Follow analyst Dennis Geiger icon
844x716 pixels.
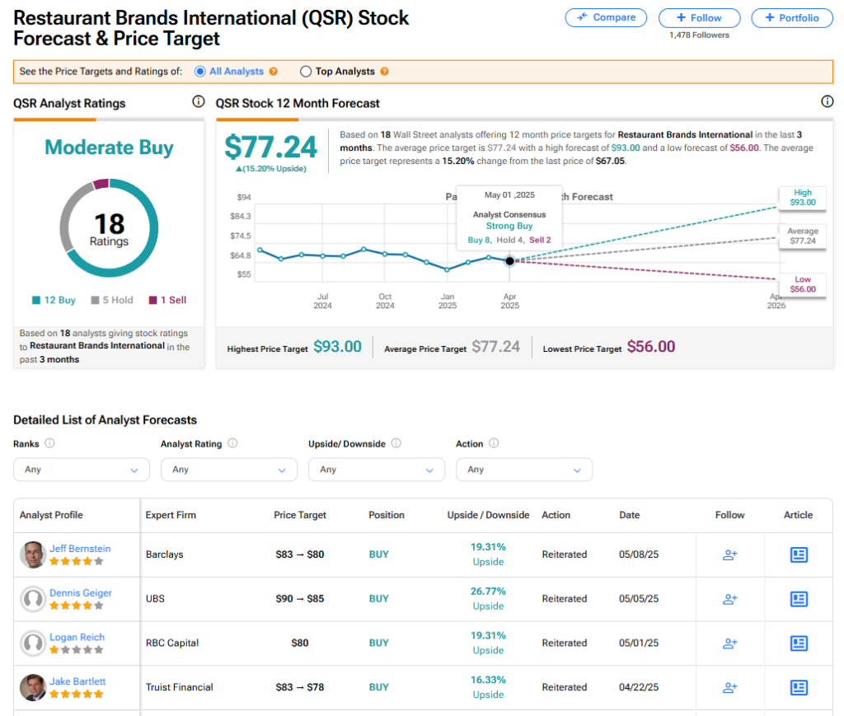click(x=730, y=599)
